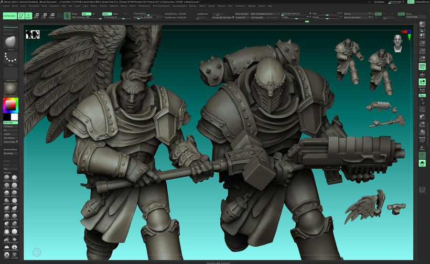The image size is (430, 264).
Task: Activate the Draw mode button
Action: [x=28, y=16]
